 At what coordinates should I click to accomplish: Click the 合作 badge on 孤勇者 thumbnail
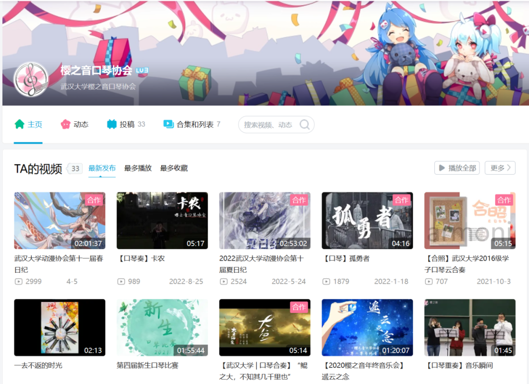point(402,200)
